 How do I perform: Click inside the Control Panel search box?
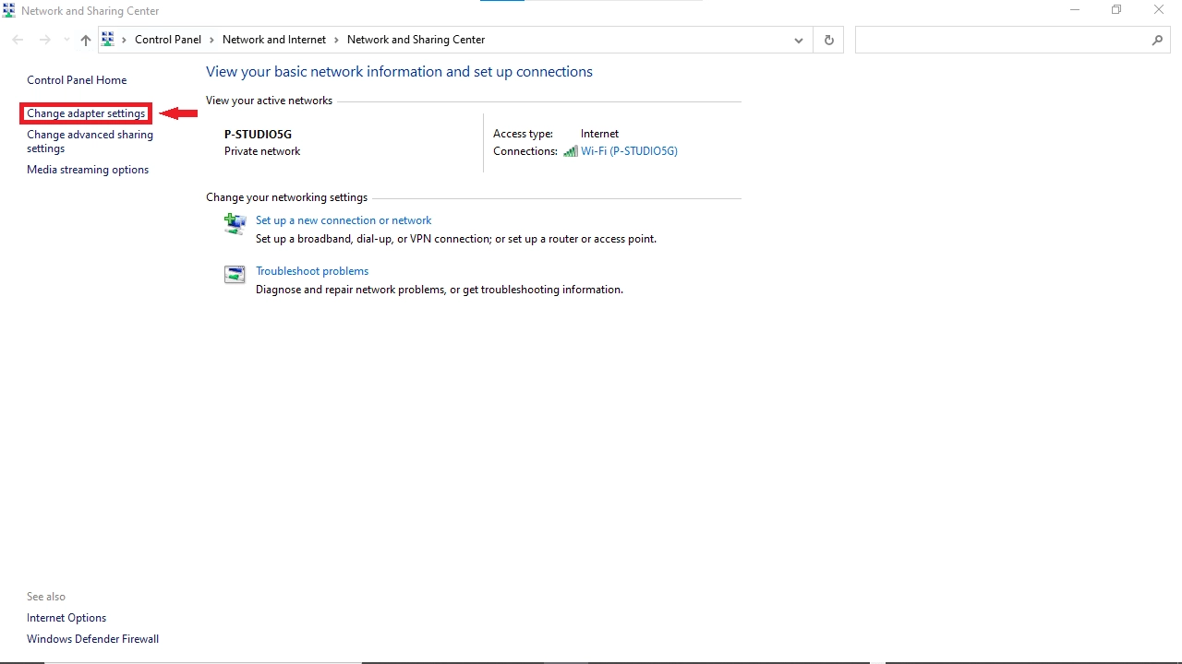coord(1002,40)
